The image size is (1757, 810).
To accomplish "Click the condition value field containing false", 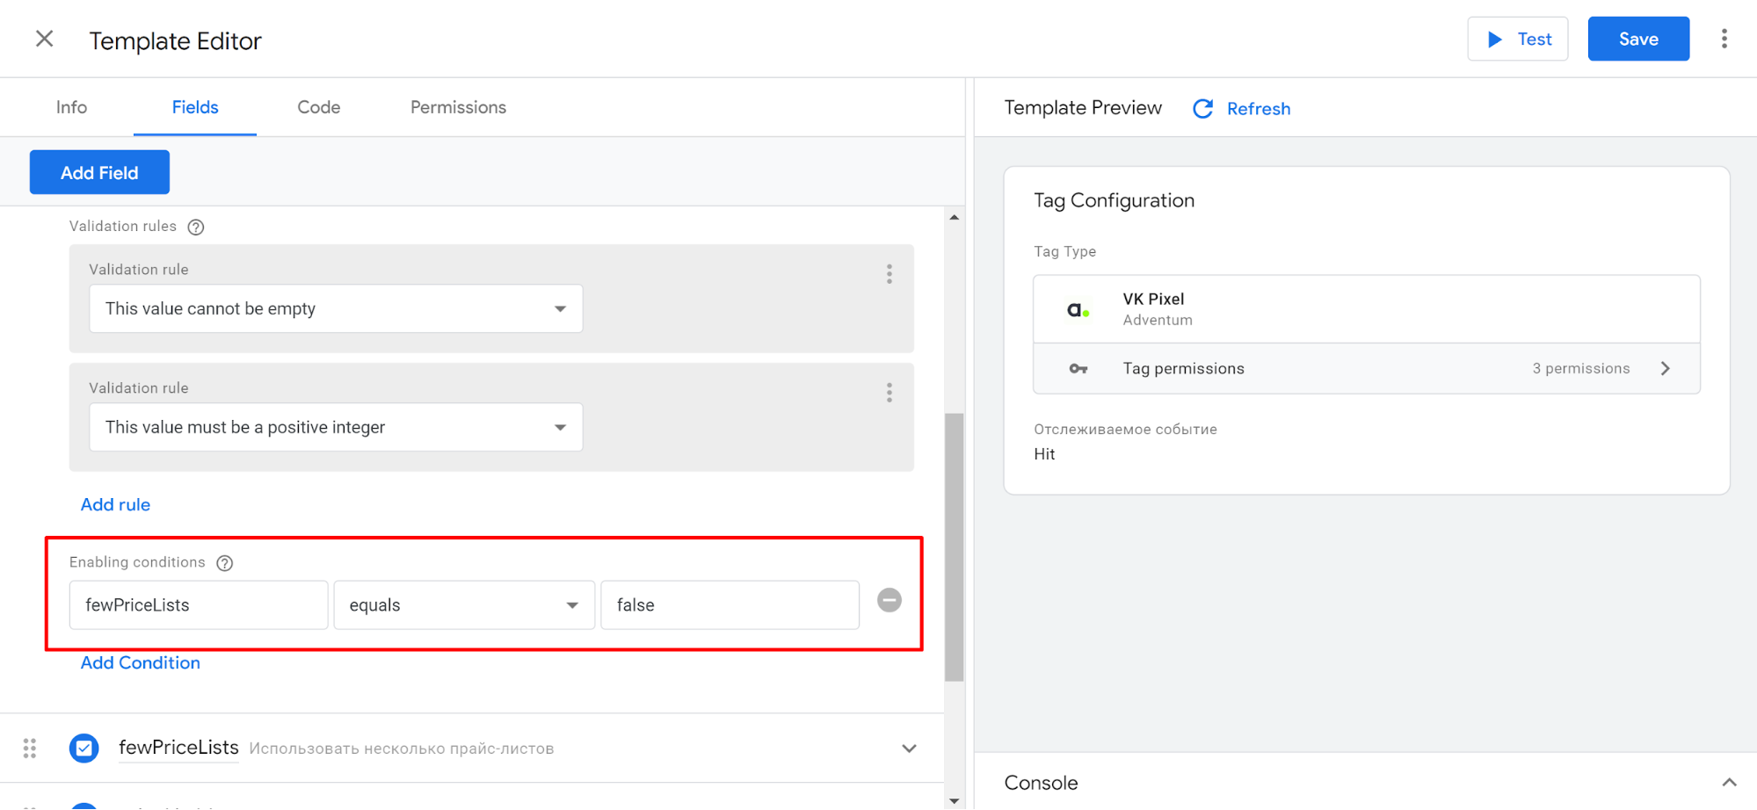I will tap(729, 604).
